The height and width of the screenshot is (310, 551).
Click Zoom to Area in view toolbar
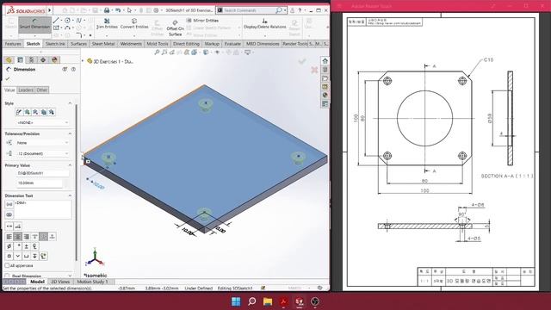click(x=164, y=53)
